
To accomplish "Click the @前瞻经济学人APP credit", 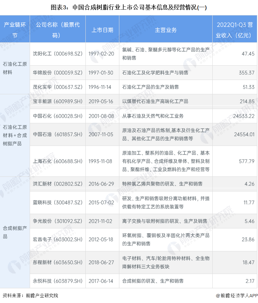I will (x=237, y=295).
